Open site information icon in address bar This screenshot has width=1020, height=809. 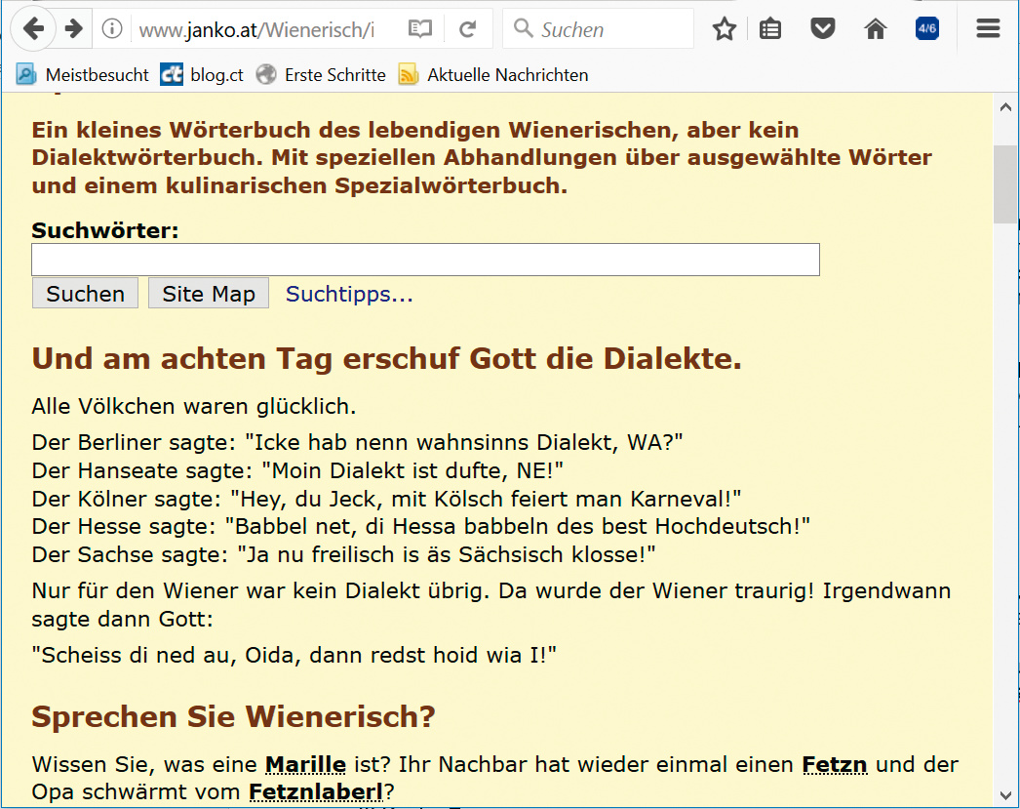click(113, 29)
